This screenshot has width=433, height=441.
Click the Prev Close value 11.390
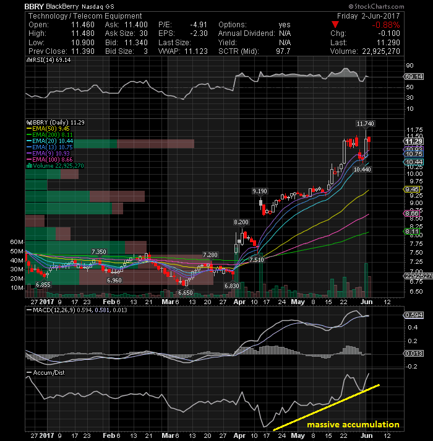[x=82, y=51]
